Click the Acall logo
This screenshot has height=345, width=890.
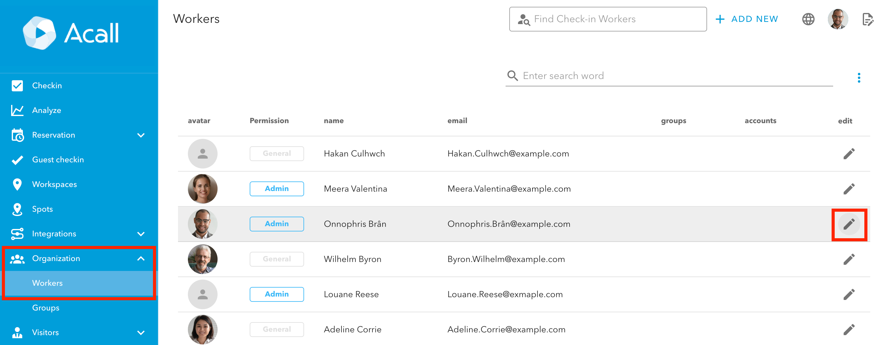coord(71,33)
